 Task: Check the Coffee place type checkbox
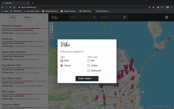(x=89, y=65)
